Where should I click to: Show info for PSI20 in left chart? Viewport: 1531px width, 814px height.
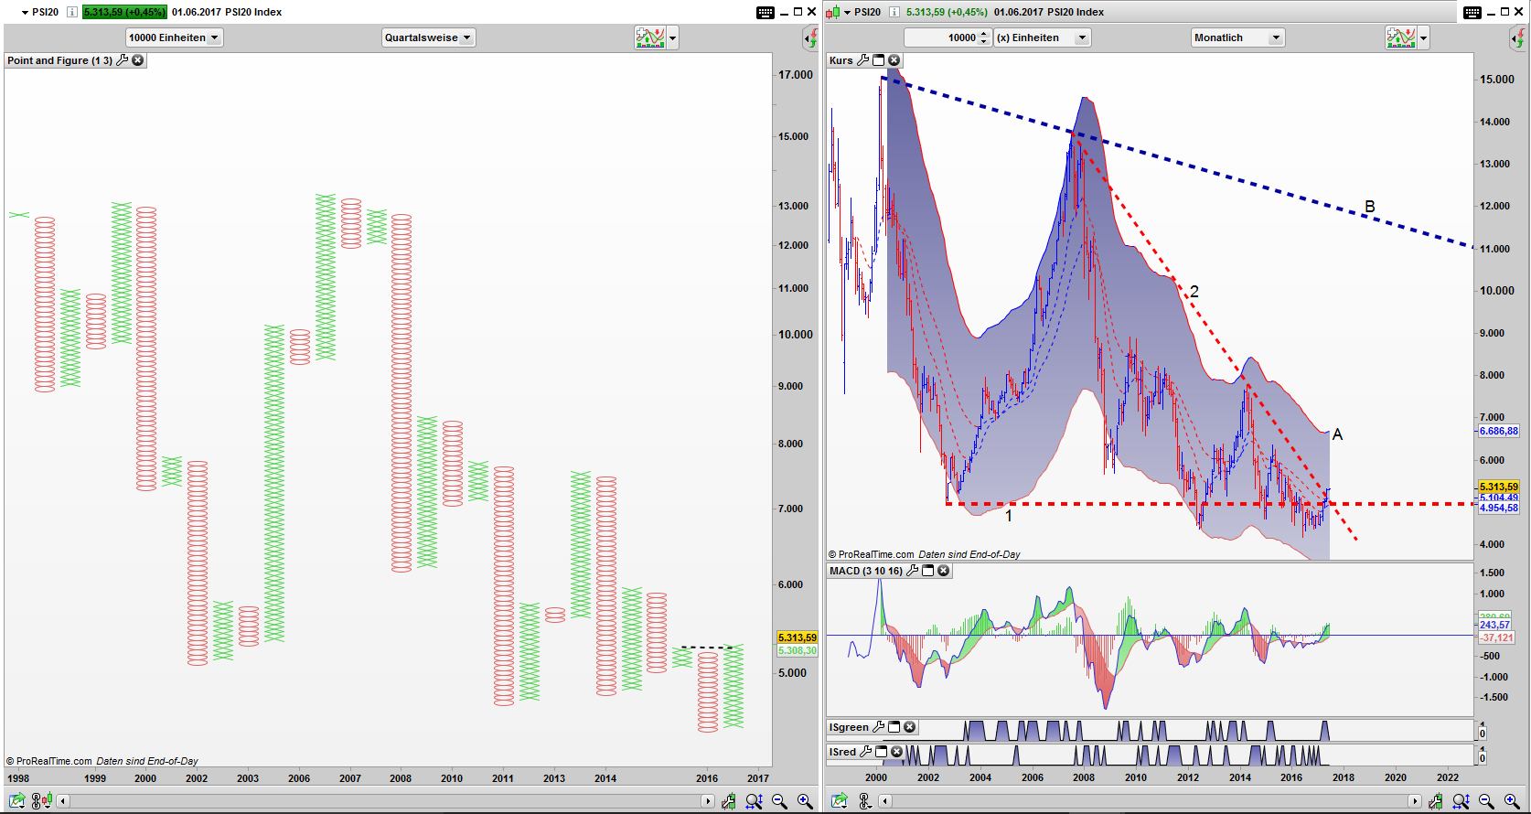click(71, 12)
